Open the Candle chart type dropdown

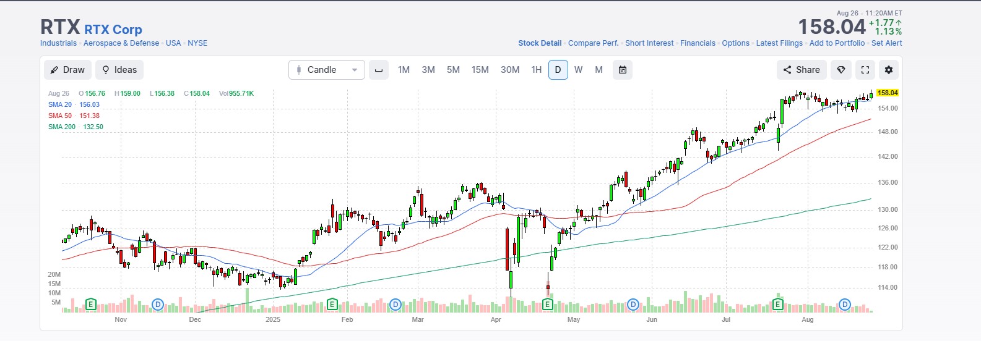tap(327, 70)
